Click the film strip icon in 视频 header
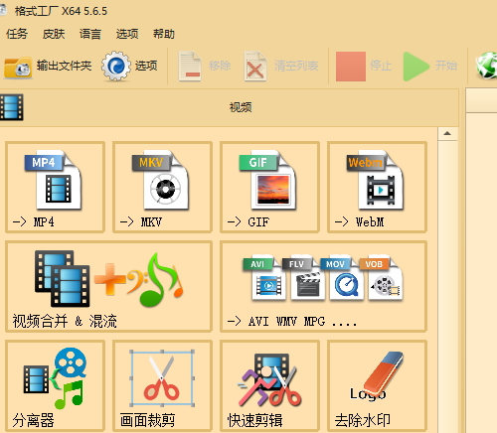This screenshot has height=433, width=497. [12, 107]
